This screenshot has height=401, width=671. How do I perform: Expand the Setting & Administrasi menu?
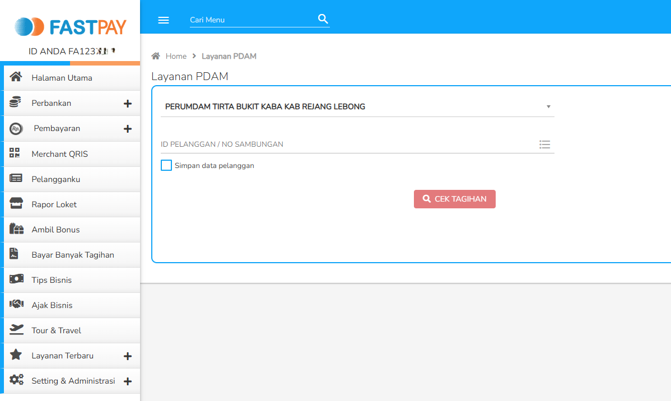pos(128,381)
